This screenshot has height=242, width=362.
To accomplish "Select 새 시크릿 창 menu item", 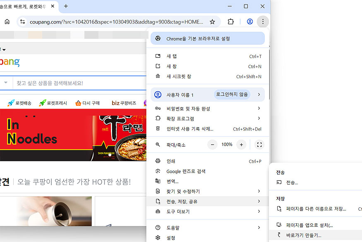I will [x=208, y=76].
